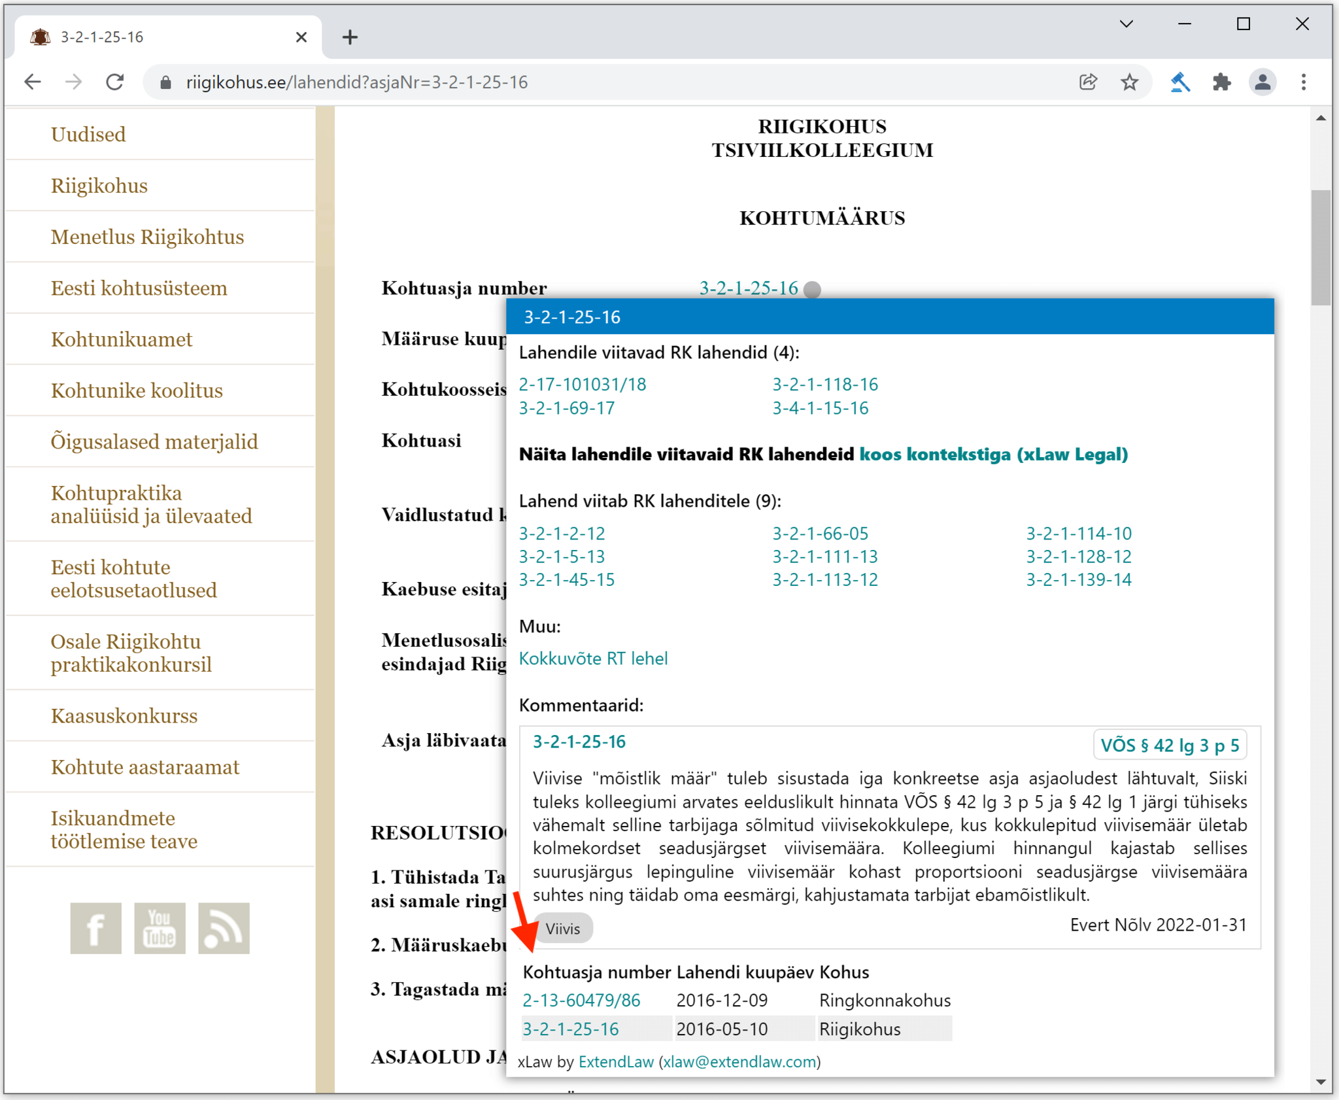
Task: Reload the current page
Action: click(115, 82)
